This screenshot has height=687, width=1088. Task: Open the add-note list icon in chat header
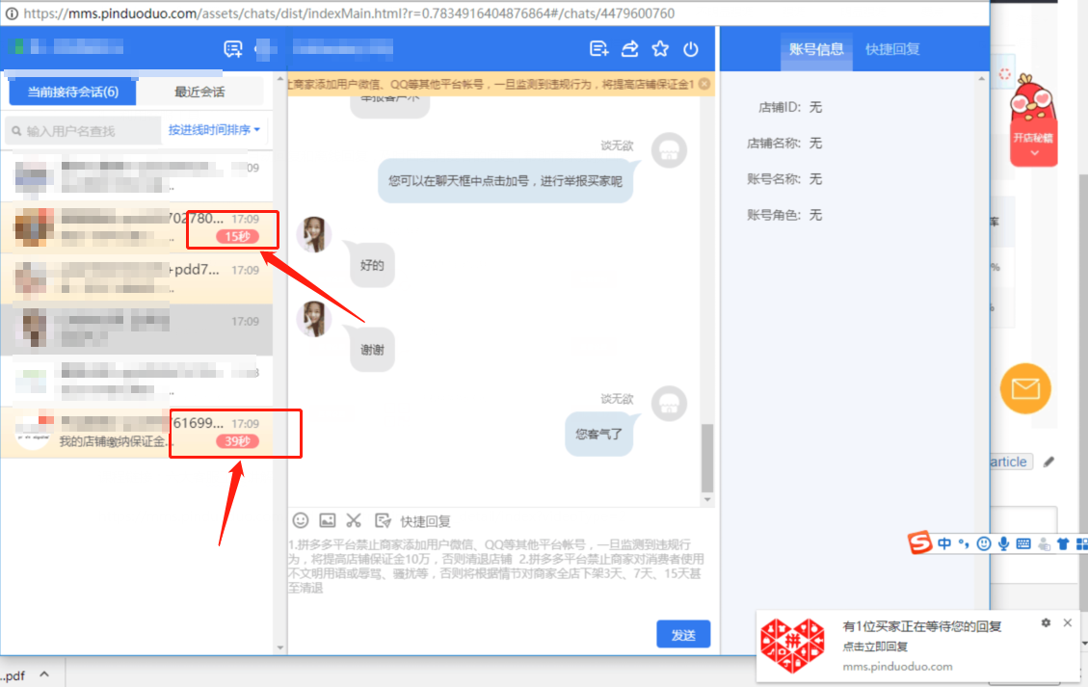tap(598, 49)
